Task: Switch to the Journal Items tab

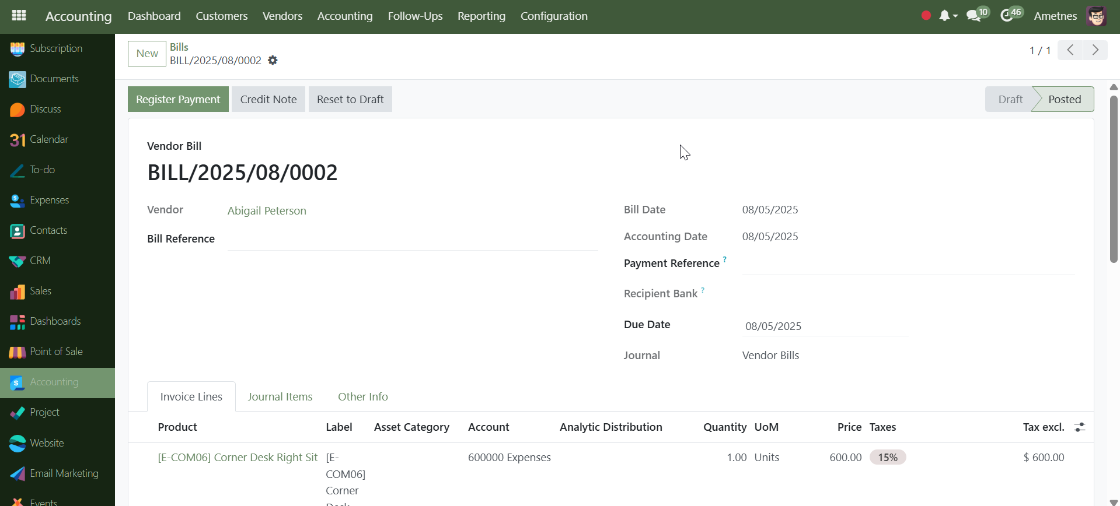Action: tap(280, 396)
